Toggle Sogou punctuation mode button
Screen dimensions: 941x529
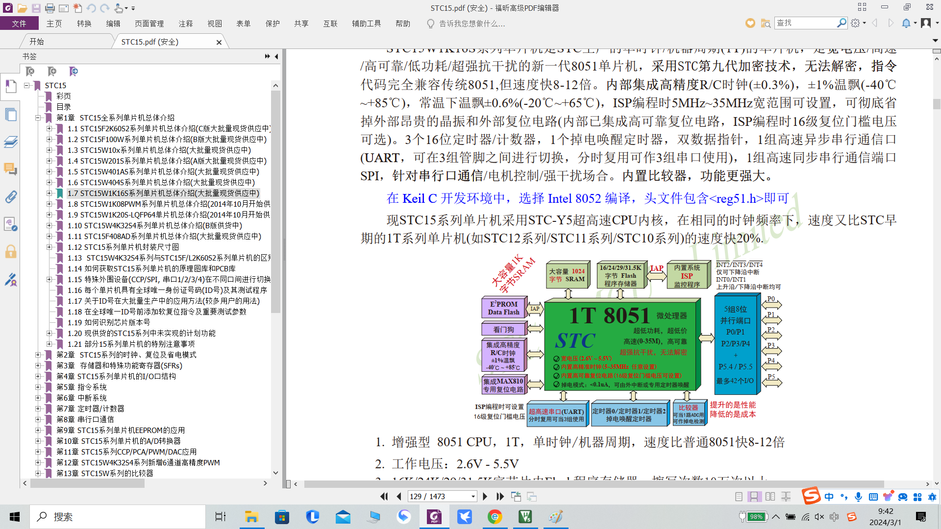point(843,497)
